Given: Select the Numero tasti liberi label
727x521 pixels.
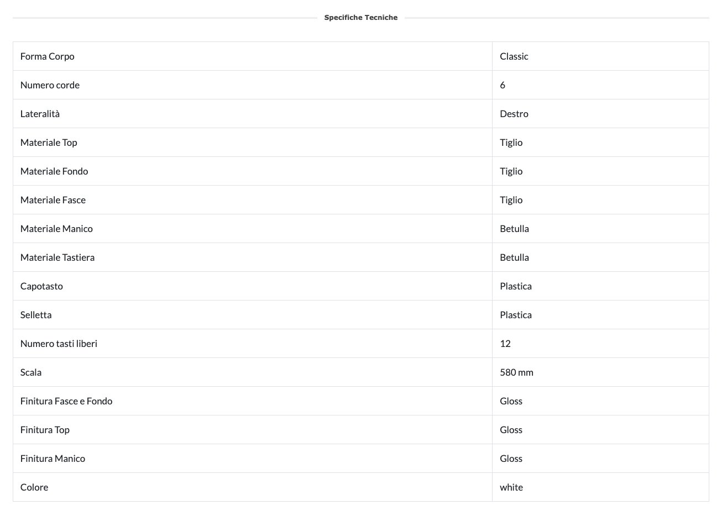Looking at the screenshot, I should point(59,344).
